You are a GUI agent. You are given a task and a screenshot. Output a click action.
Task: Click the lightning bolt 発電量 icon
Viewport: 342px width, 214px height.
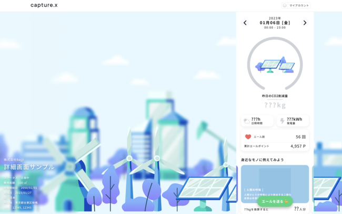pos(282,121)
